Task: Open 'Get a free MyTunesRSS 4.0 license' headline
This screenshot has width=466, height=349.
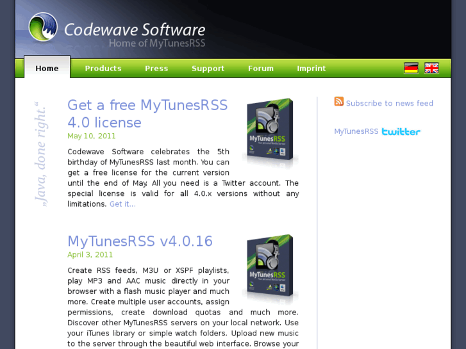Action: [x=147, y=114]
